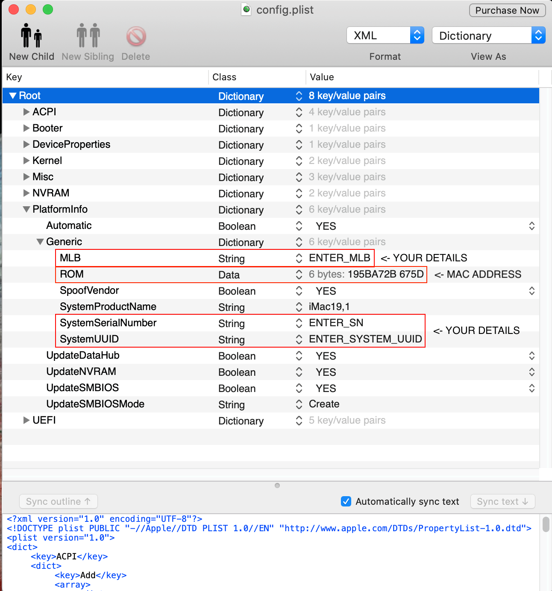Open class stepper for the ROM row

click(x=299, y=275)
